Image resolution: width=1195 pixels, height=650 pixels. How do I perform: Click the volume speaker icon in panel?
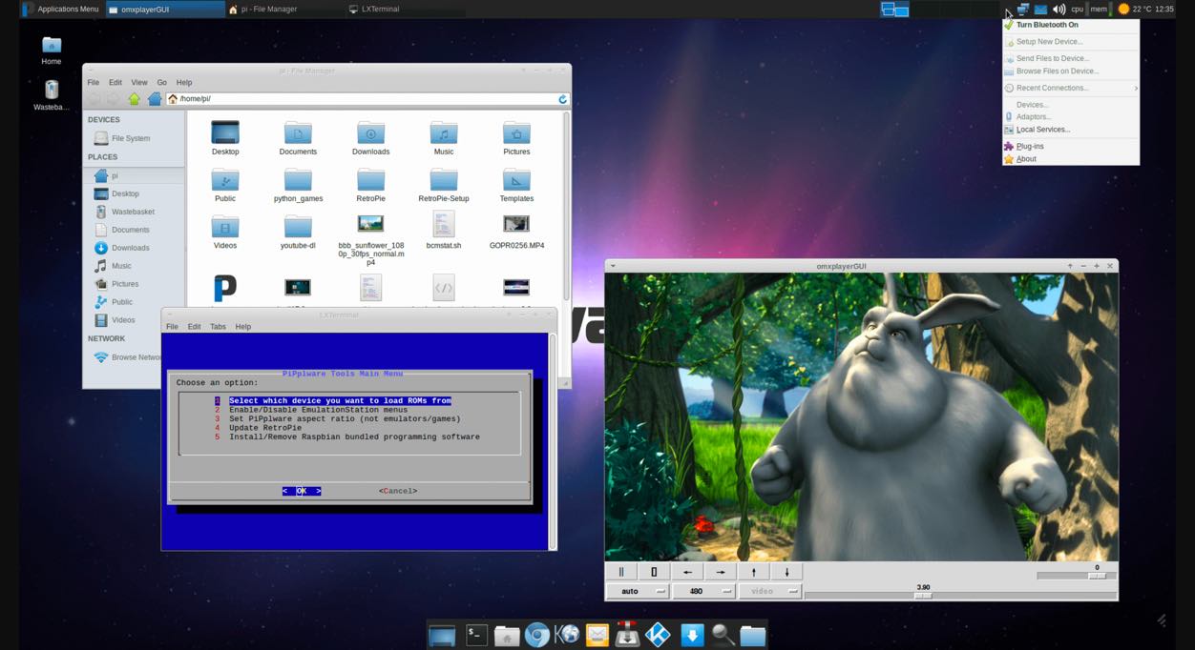pos(1059,9)
